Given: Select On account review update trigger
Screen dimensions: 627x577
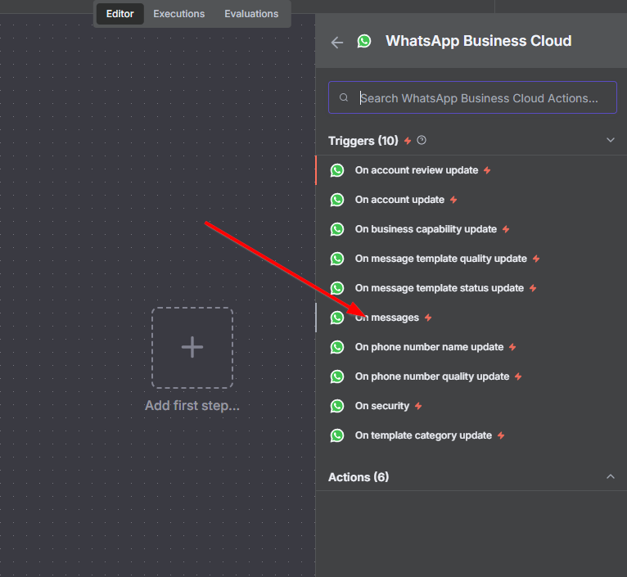Looking at the screenshot, I should click(471, 170).
